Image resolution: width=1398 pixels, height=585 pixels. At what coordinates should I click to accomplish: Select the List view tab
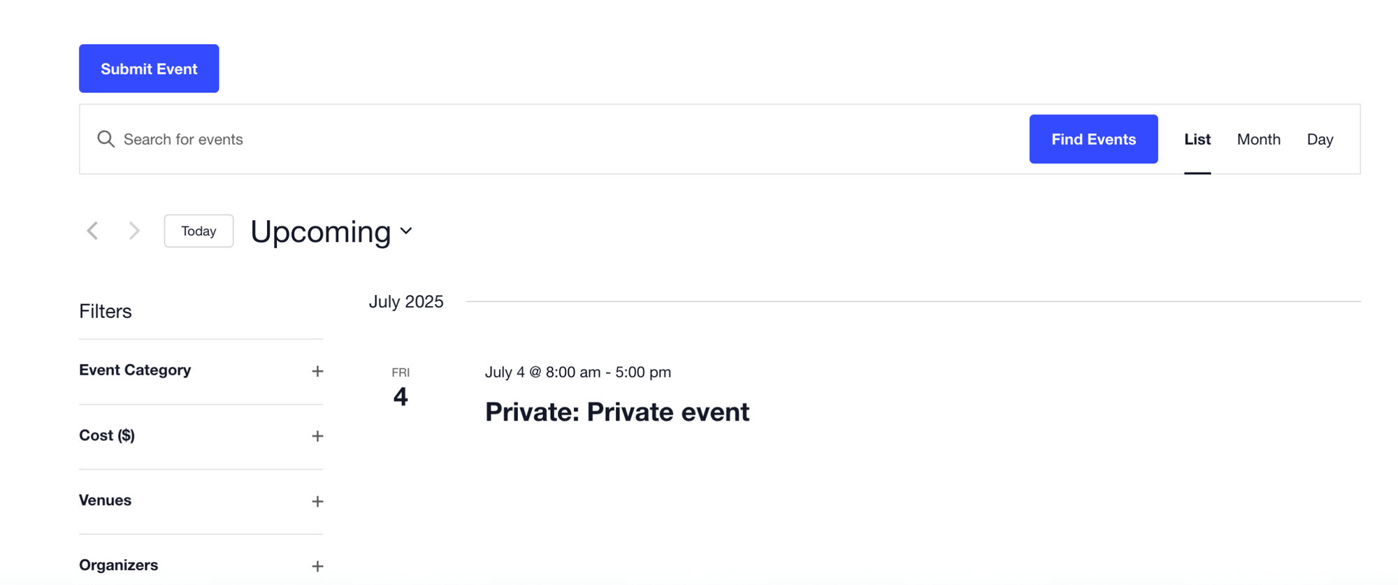click(1197, 139)
